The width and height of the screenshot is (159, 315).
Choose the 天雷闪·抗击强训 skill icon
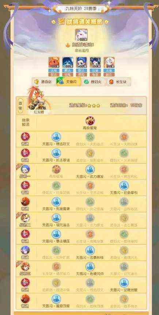click(56, 153)
